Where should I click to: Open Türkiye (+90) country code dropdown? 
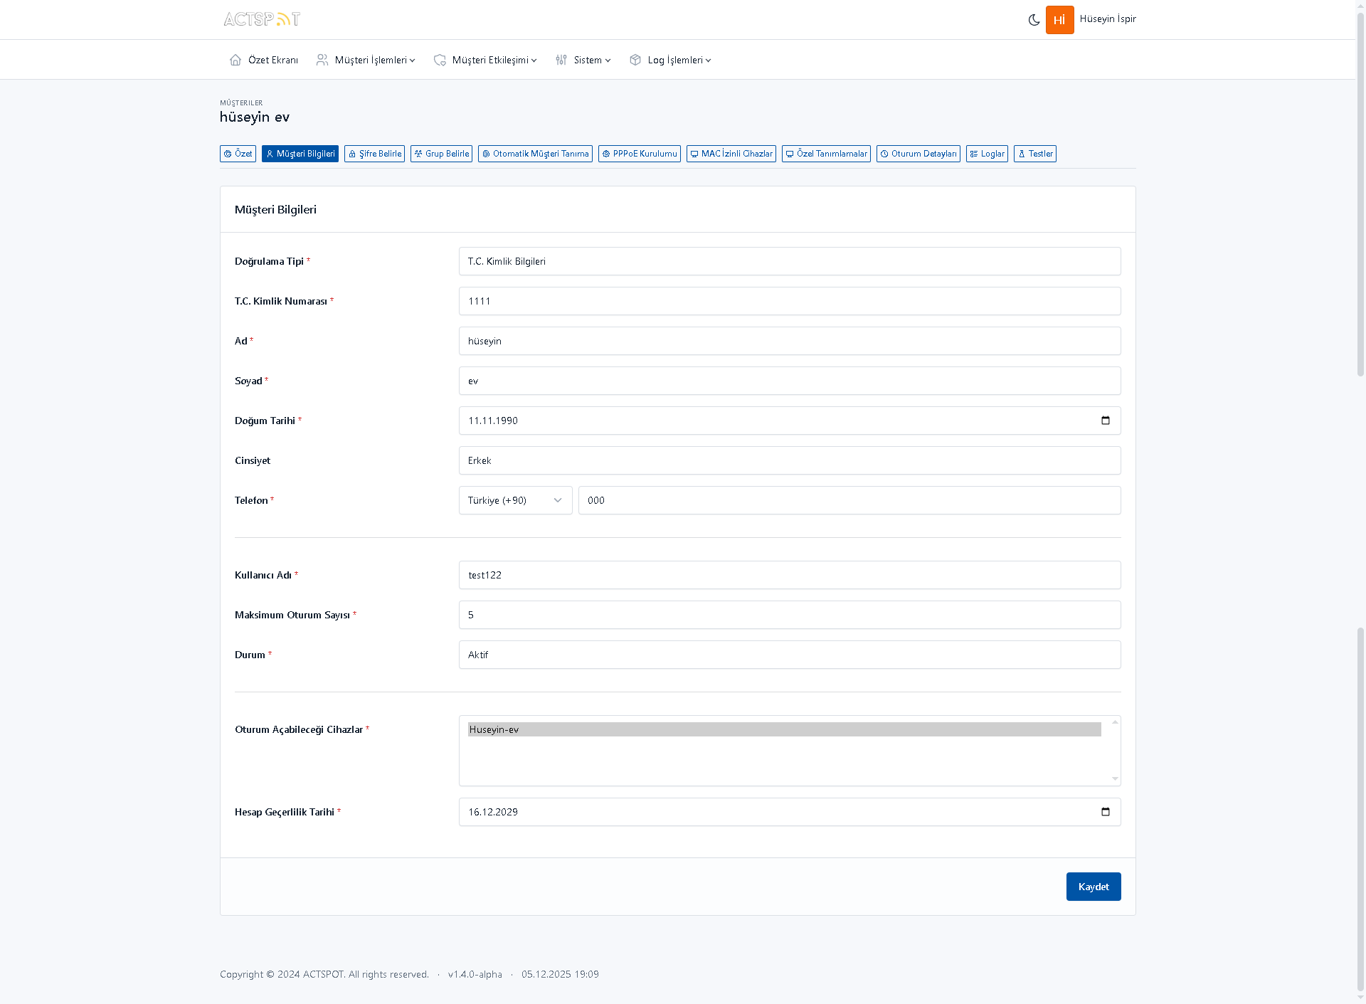(515, 500)
